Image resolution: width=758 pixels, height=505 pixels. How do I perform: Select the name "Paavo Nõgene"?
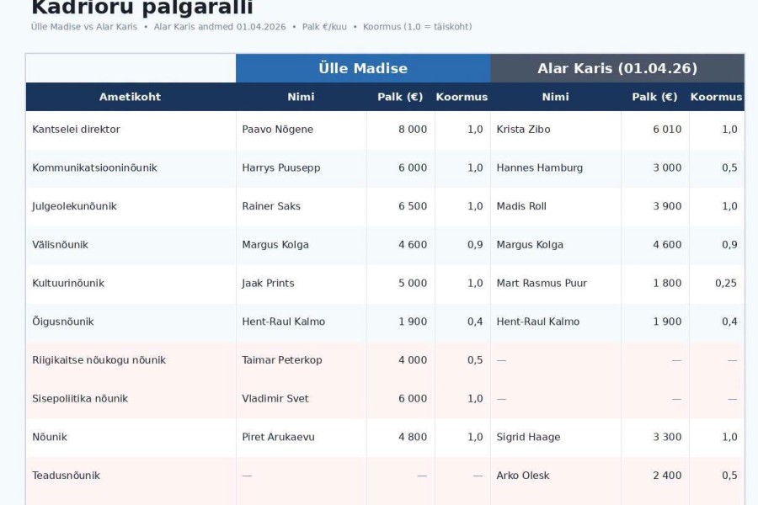click(277, 130)
